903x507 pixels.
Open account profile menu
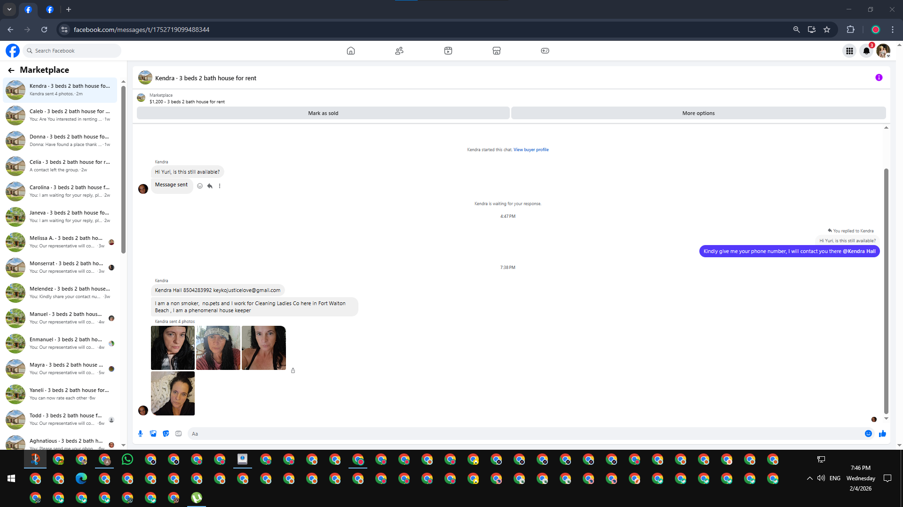click(x=883, y=51)
